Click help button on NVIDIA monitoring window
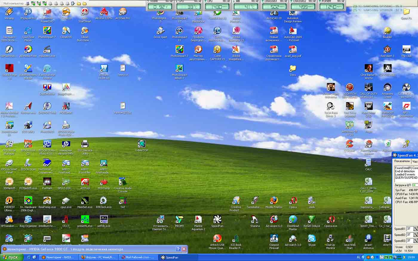This screenshot has width=418, height=261. point(178,249)
